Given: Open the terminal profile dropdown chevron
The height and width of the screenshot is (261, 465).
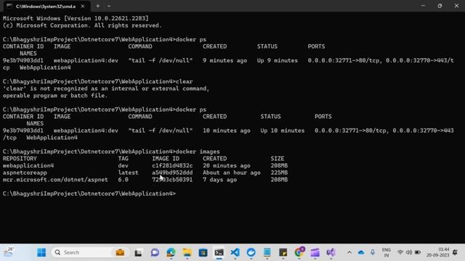Looking at the screenshot, I should [x=109, y=6].
